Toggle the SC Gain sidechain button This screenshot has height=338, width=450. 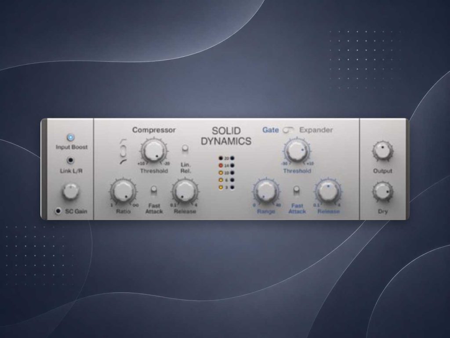pos(58,211)
